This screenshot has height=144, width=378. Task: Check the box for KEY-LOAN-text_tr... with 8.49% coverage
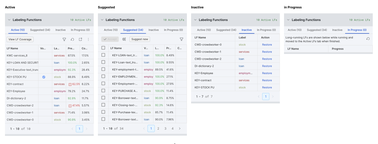pos(103,55)
